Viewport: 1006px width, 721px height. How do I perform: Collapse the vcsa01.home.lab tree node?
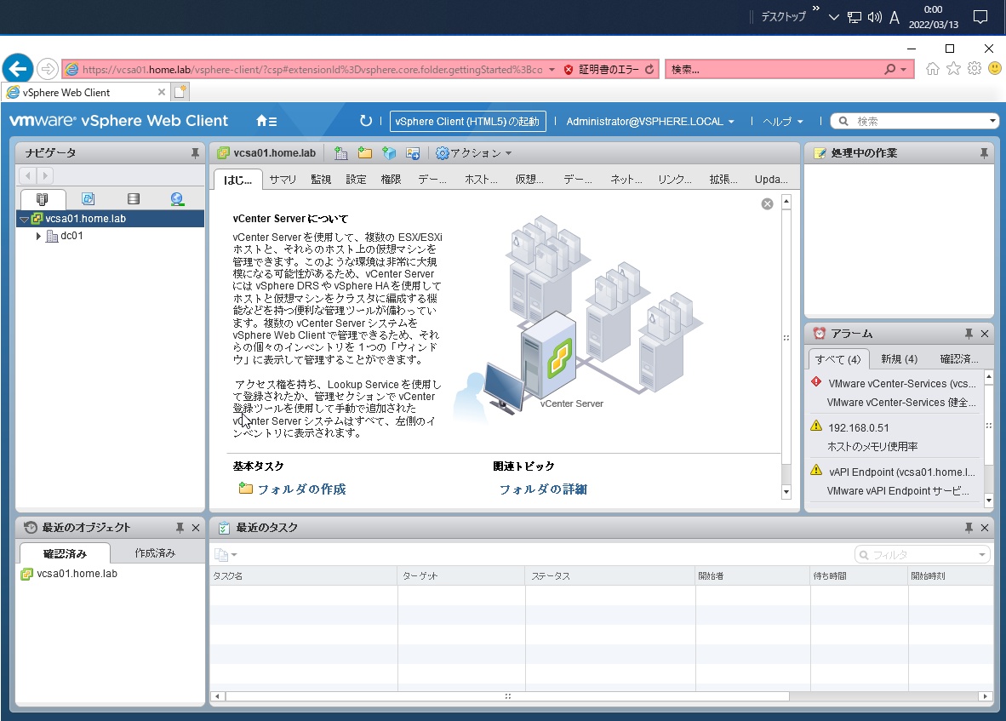tap(25, 219)
